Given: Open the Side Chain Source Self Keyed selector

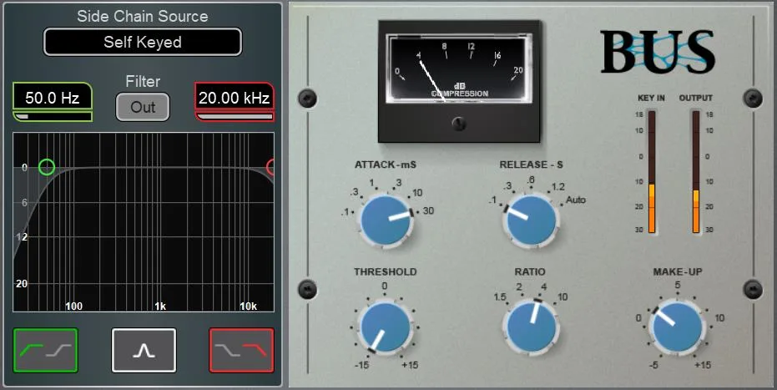Looking at the screenshot, I should [x=143, y=42].
